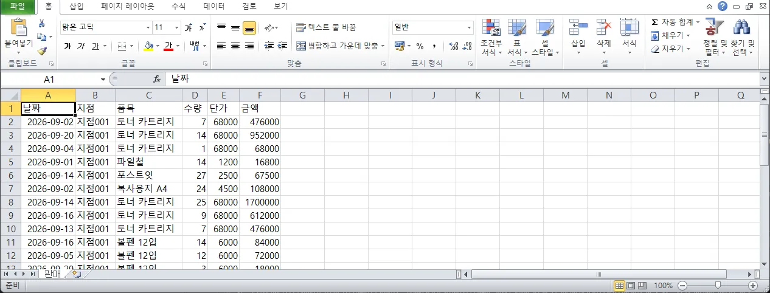Screen dimensions: 770x293
Task: Click the decrease decimal icon
Action: point(468,46)
